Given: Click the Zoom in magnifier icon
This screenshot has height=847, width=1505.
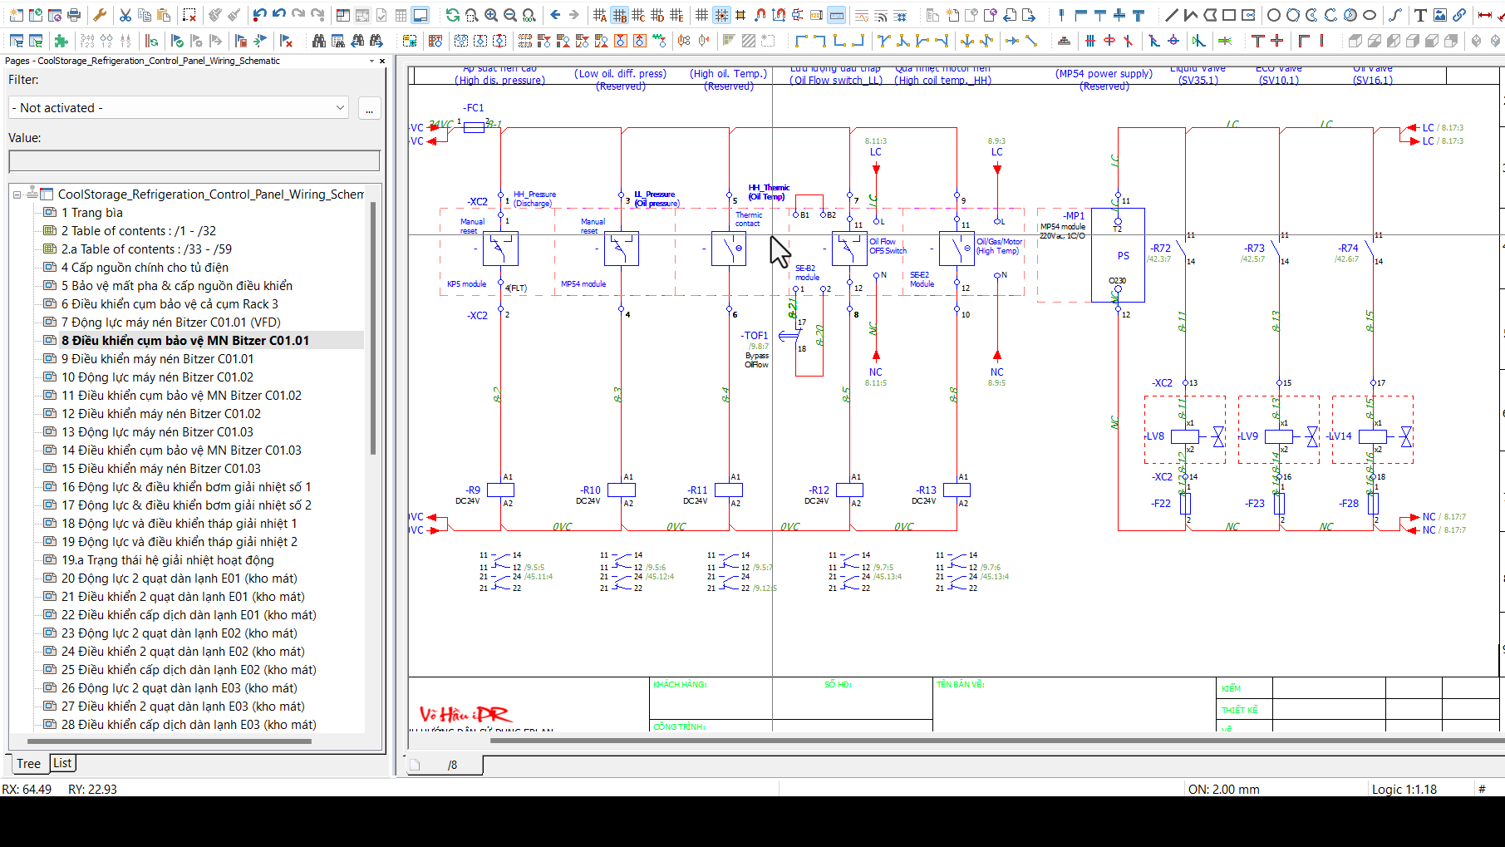Looking at the screenshot, I should [491, 15].
